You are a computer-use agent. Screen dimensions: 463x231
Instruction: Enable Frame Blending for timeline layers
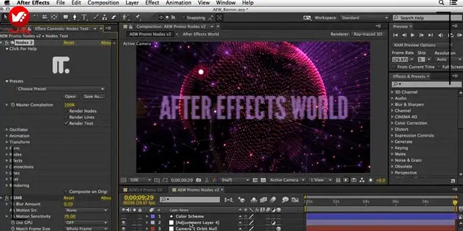(263, 200)
